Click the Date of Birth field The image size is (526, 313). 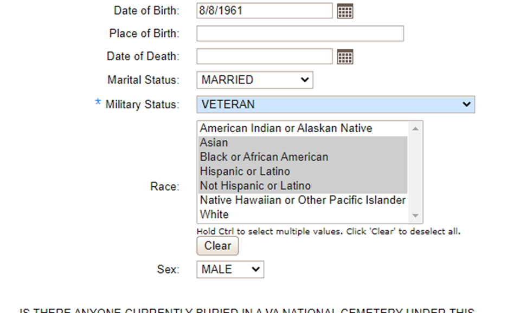[x=264, y=11]
